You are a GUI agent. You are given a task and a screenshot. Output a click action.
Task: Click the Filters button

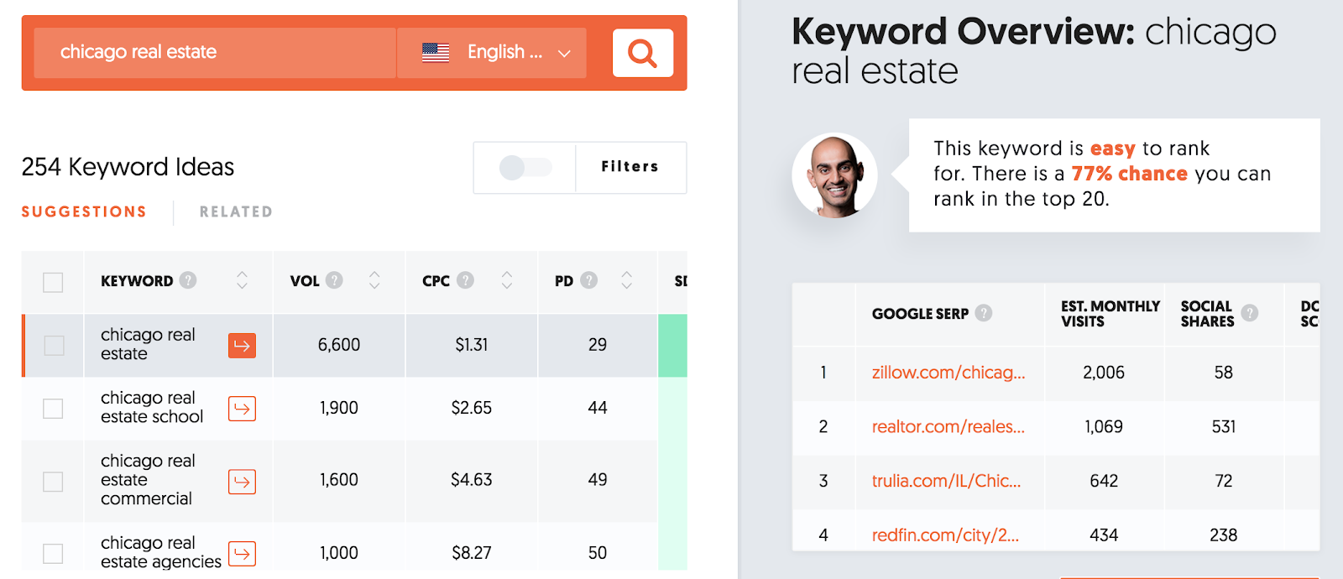coord(630,167)
